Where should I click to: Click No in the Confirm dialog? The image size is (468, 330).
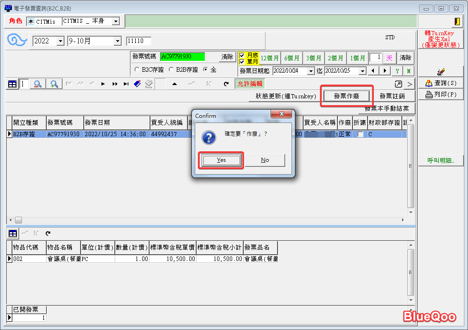[x=265, y=160]
